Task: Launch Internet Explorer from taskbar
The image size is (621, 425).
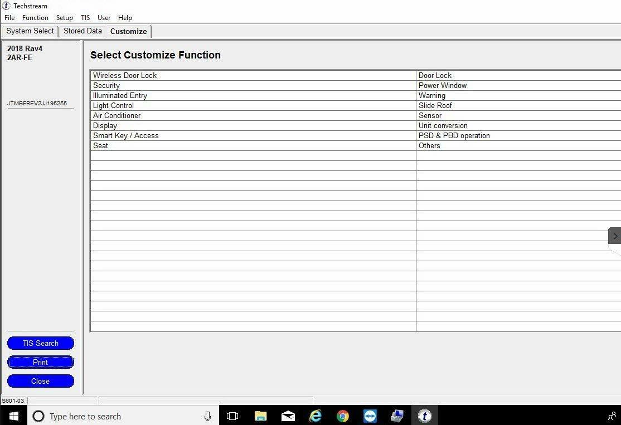Action: click(x=316, y=416)
